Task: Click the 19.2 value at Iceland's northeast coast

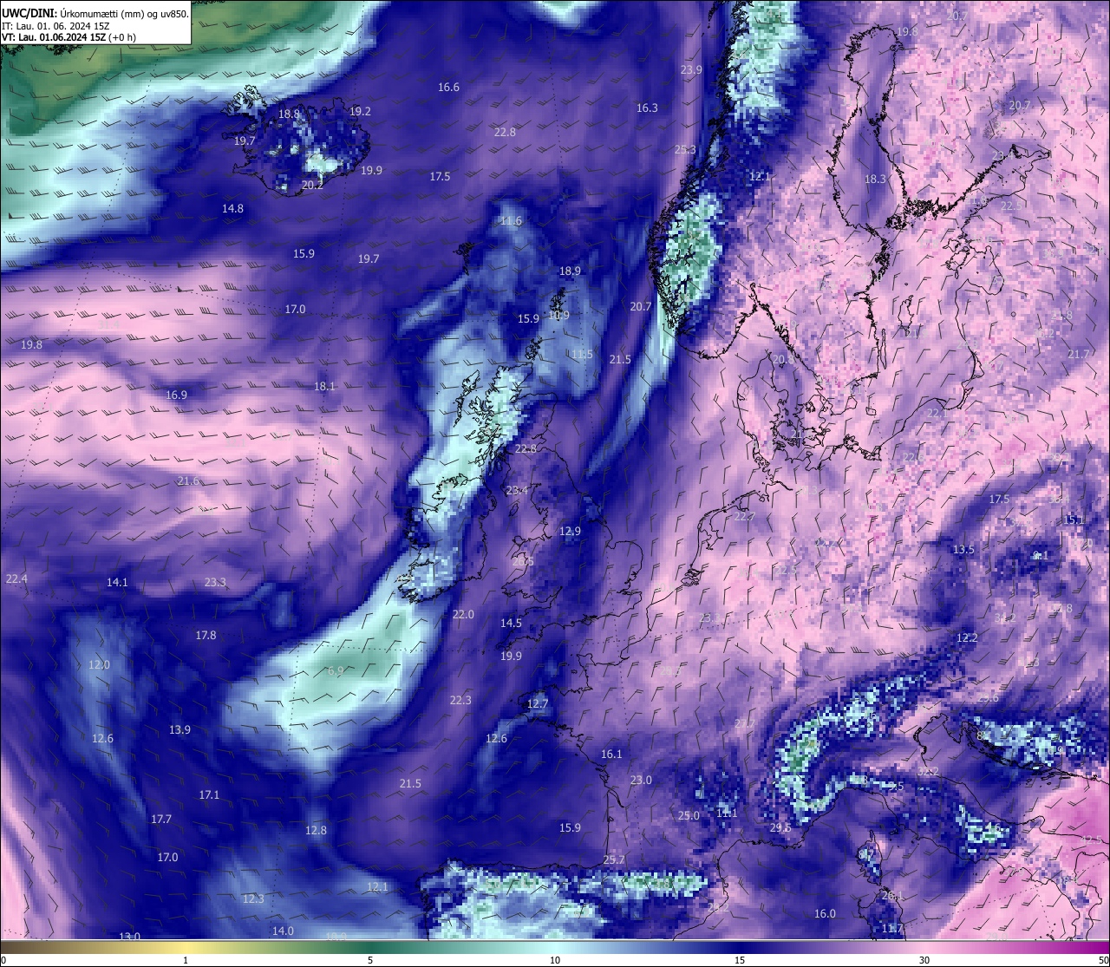Action: (x=360, y=112)
